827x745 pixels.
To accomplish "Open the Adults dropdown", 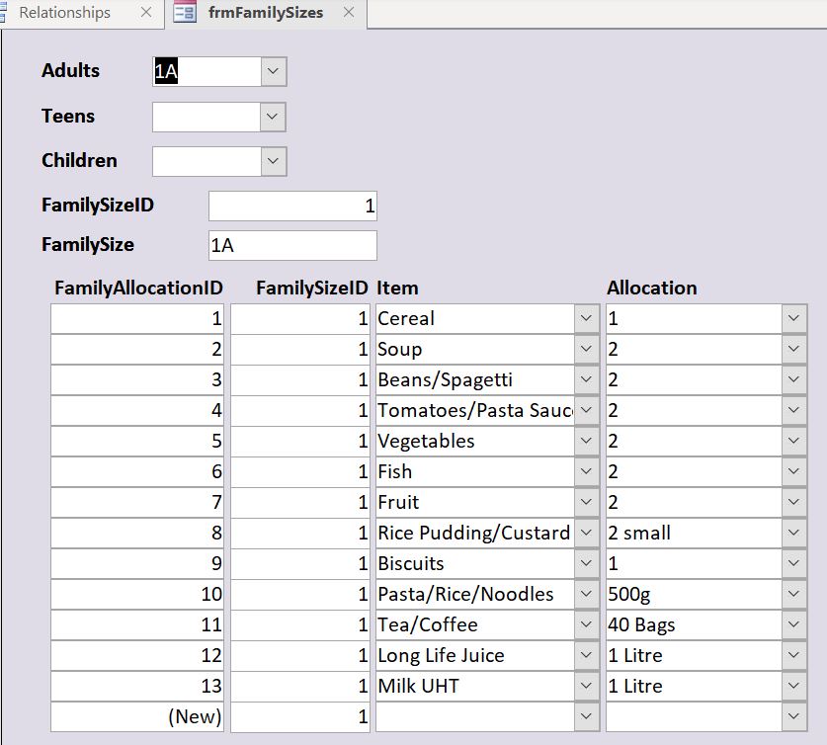I will pyautogui.click(x=274, y=71).
